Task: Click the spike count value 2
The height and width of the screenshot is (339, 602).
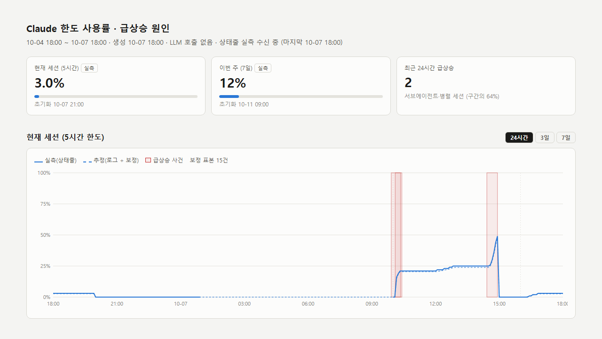Action: pyautogui.click(x=408, y=83)
